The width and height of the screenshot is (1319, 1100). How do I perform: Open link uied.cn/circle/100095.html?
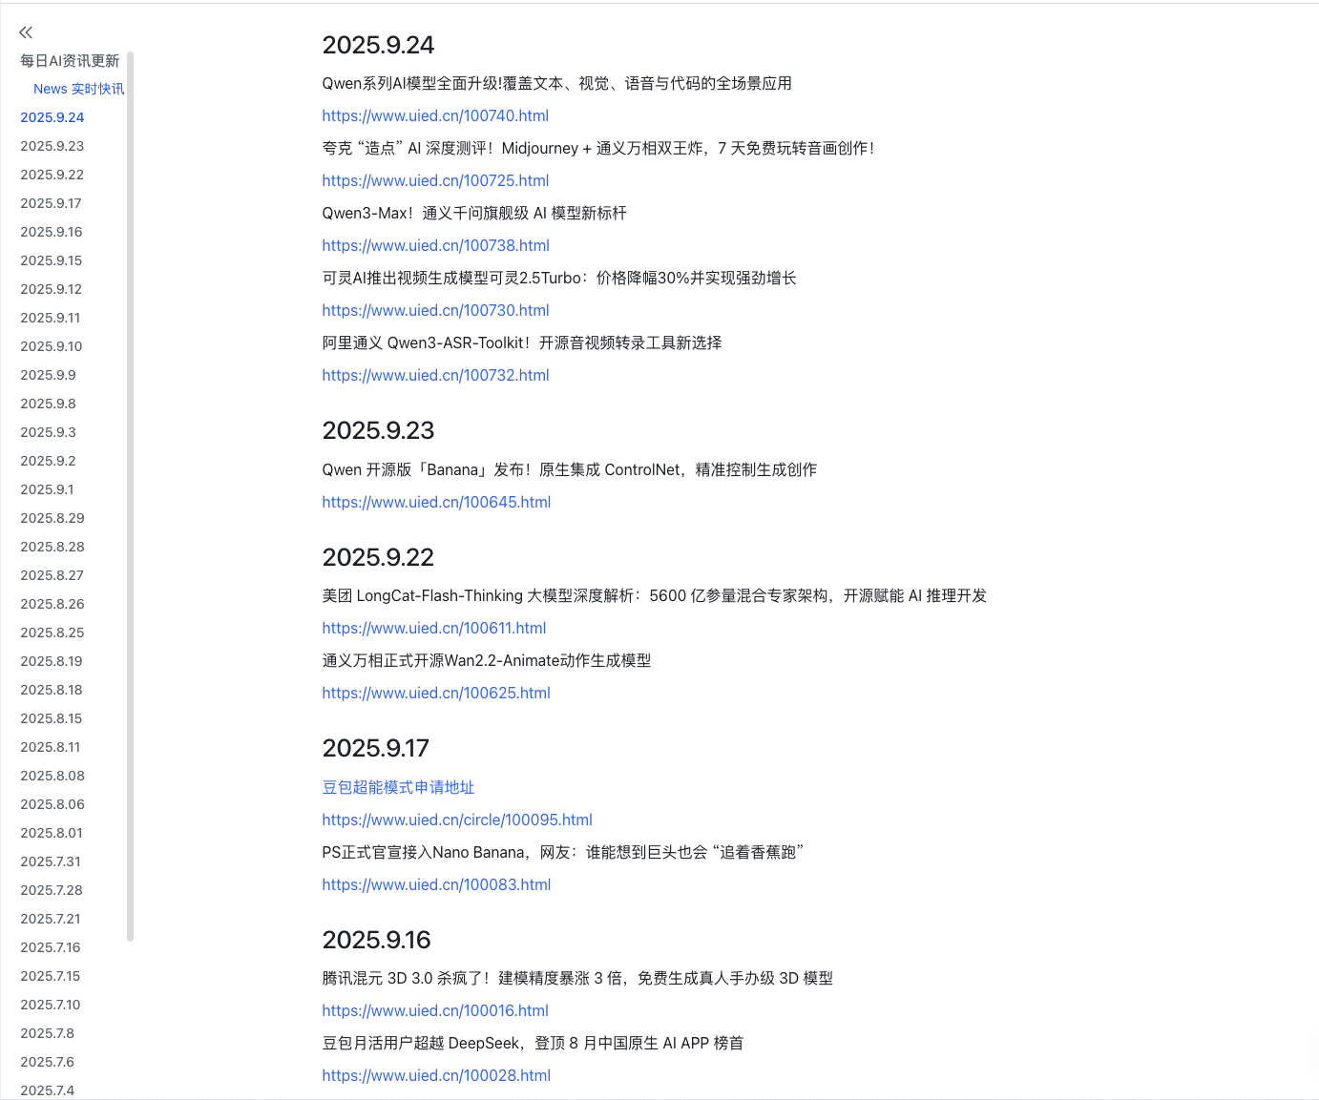pos(457,820)
